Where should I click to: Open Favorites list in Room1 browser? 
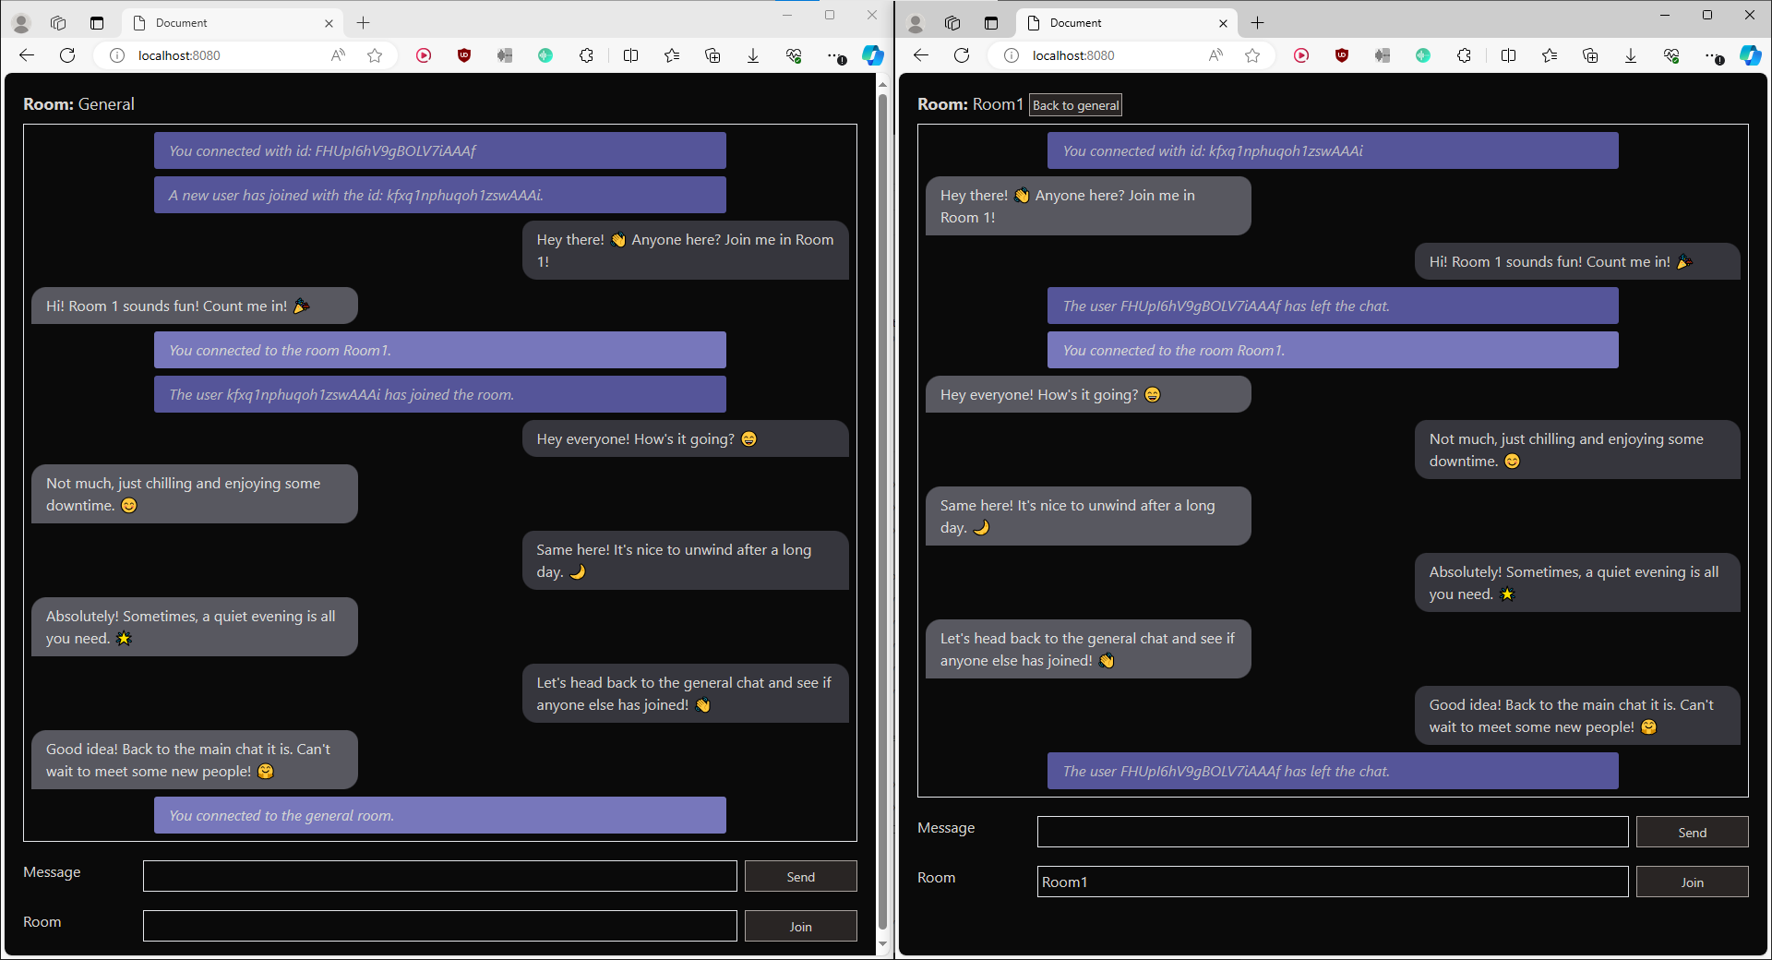[1550, 55]
